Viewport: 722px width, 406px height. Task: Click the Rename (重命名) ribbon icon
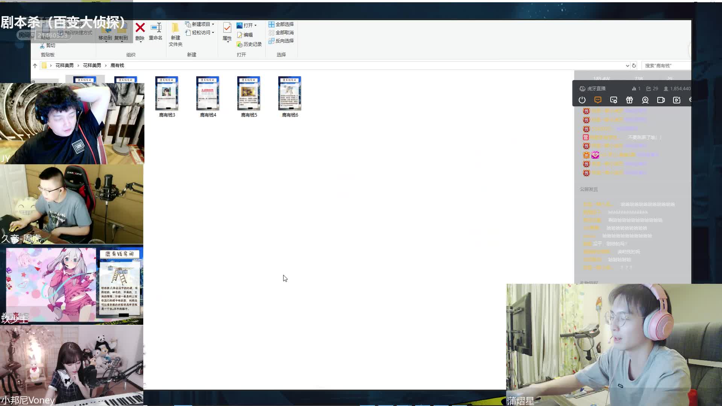click(x=156, y=28)
